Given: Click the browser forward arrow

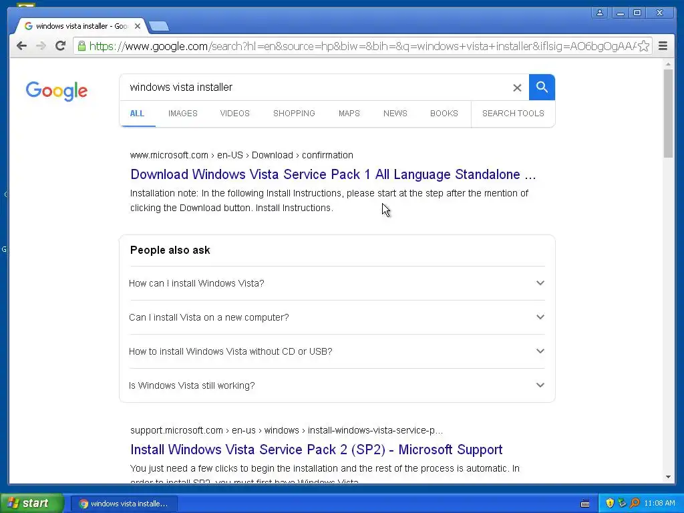Looking at the screenshot, I should click(41, 46).
